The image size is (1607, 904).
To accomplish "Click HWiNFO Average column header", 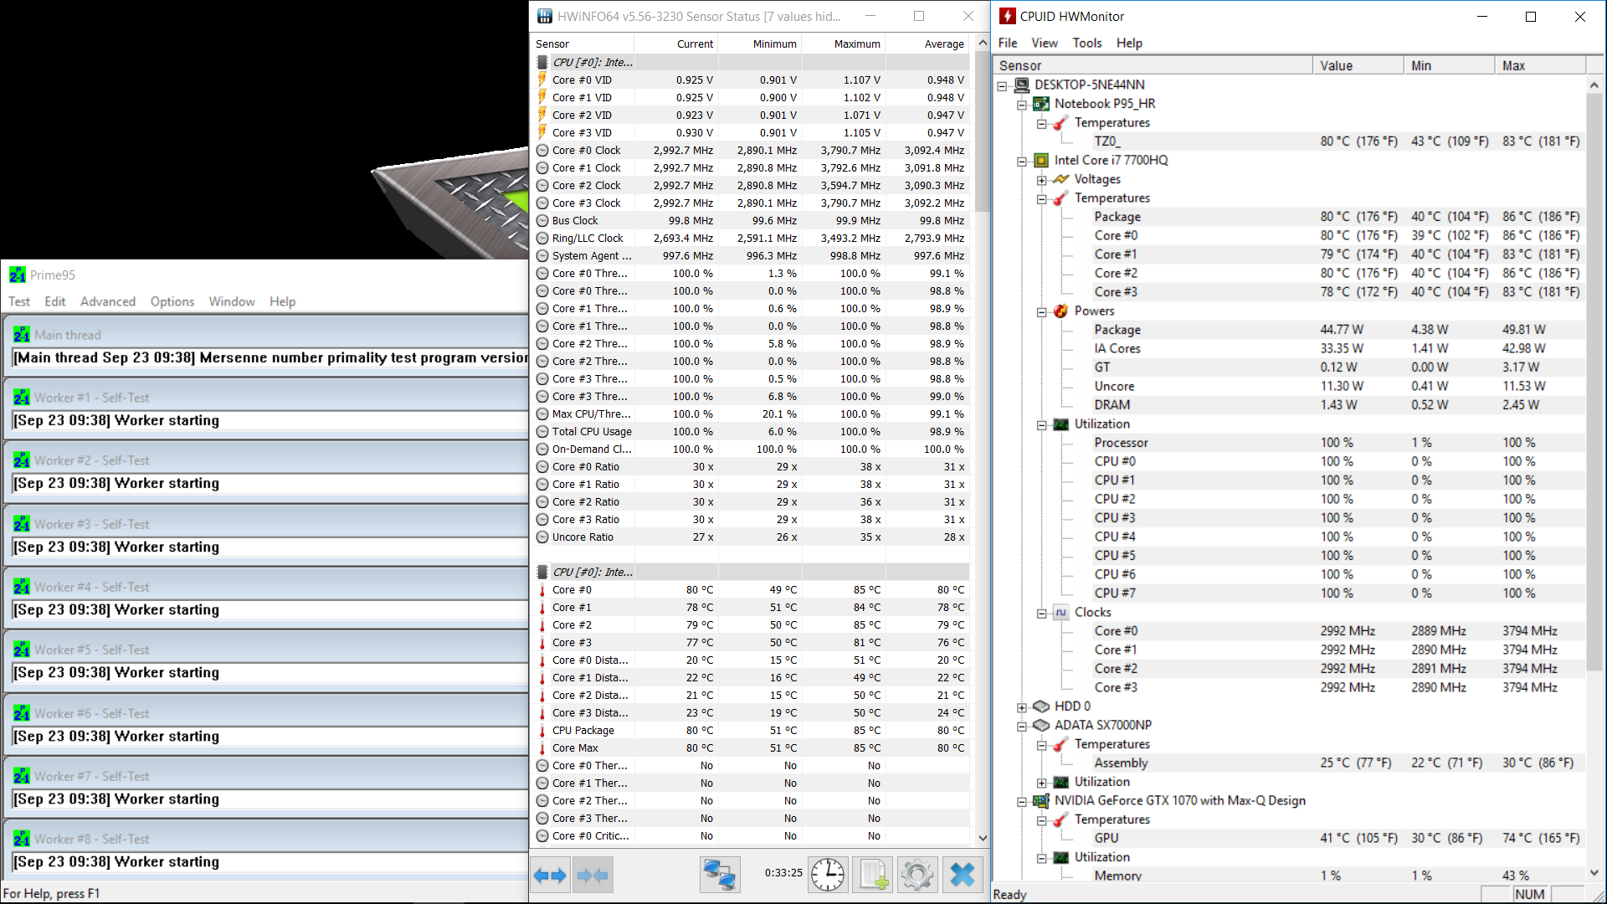I will pyautogui.click(x=927, y=44).
